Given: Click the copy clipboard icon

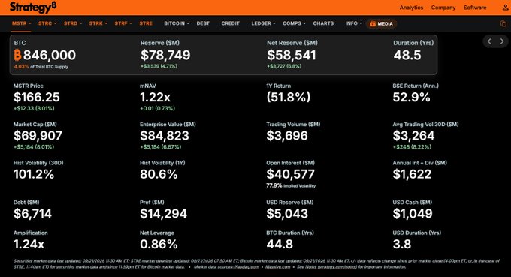Looking at the screenshot, I should [x=503, y=23].
